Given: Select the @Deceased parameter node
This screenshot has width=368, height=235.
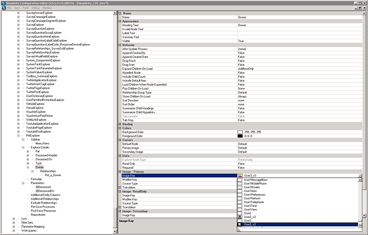Looking at the screenshot, I should pyautogui.click(x=43, y=187).
